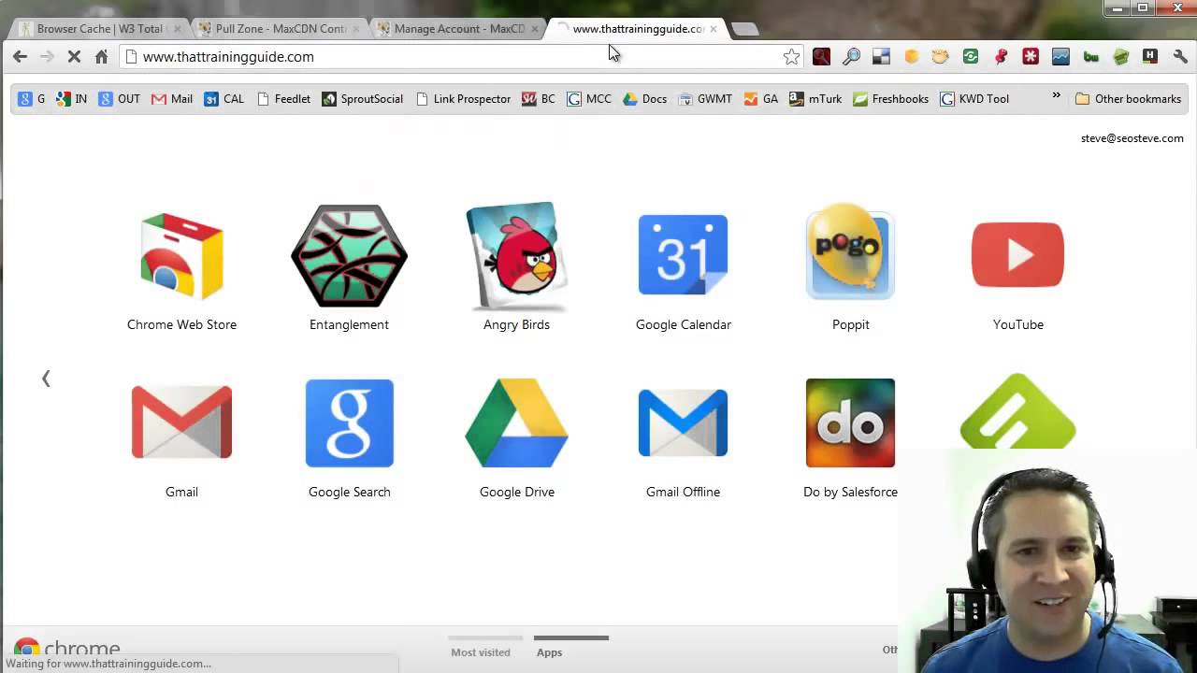Go to the home page
Screen dimensions: 1197x673
coord(101,57)
